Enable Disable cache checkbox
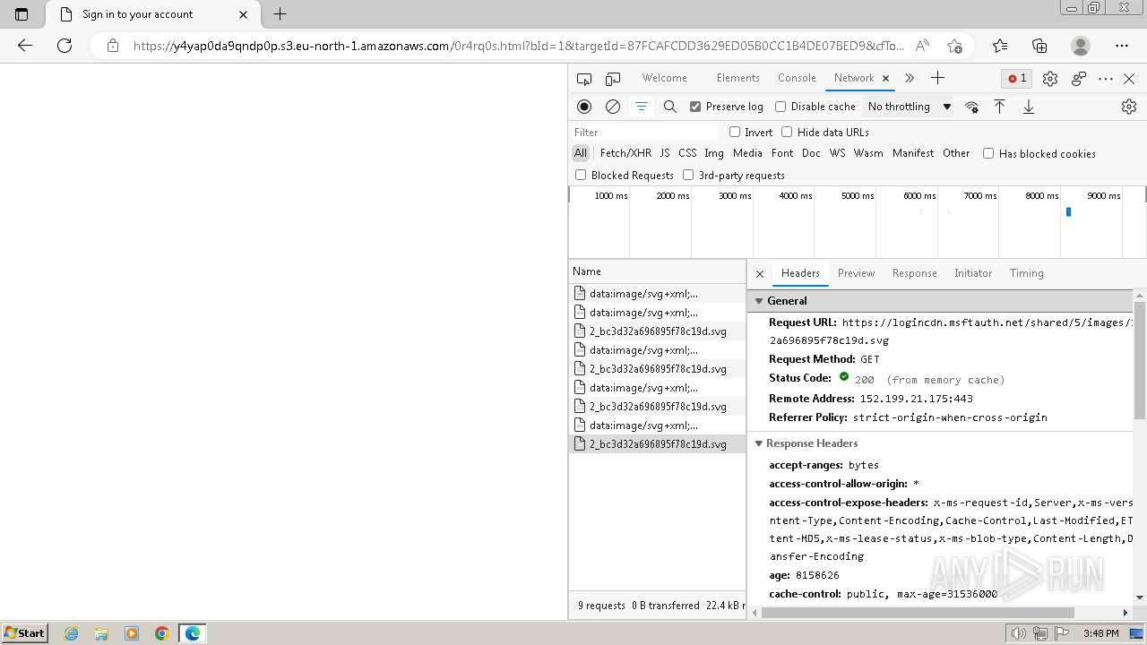This screenshot has width=1147, height=645. (780, 107)
